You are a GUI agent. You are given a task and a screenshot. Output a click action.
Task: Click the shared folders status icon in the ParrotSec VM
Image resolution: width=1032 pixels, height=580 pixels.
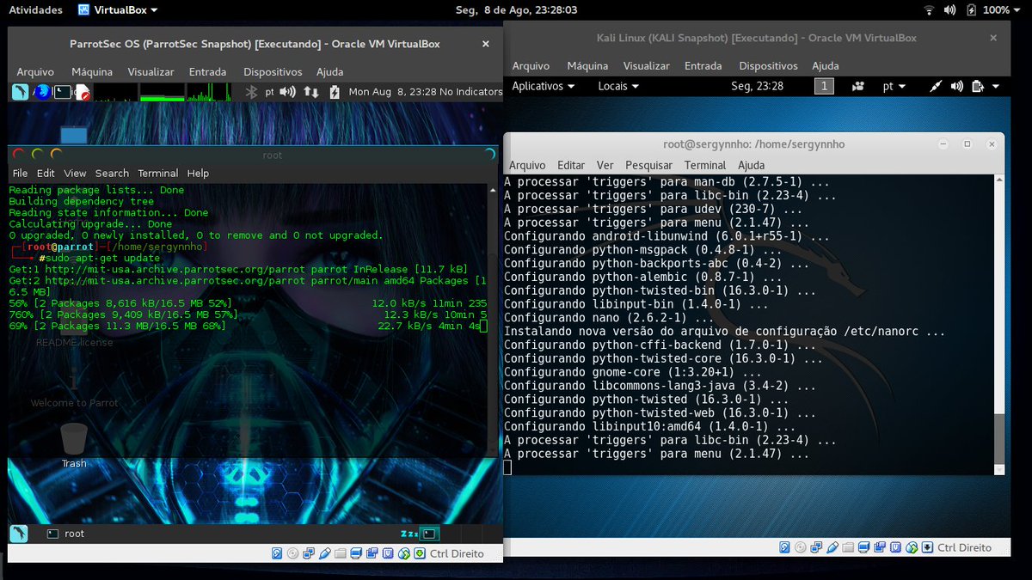pyautogui.click(x=341, y=553)
